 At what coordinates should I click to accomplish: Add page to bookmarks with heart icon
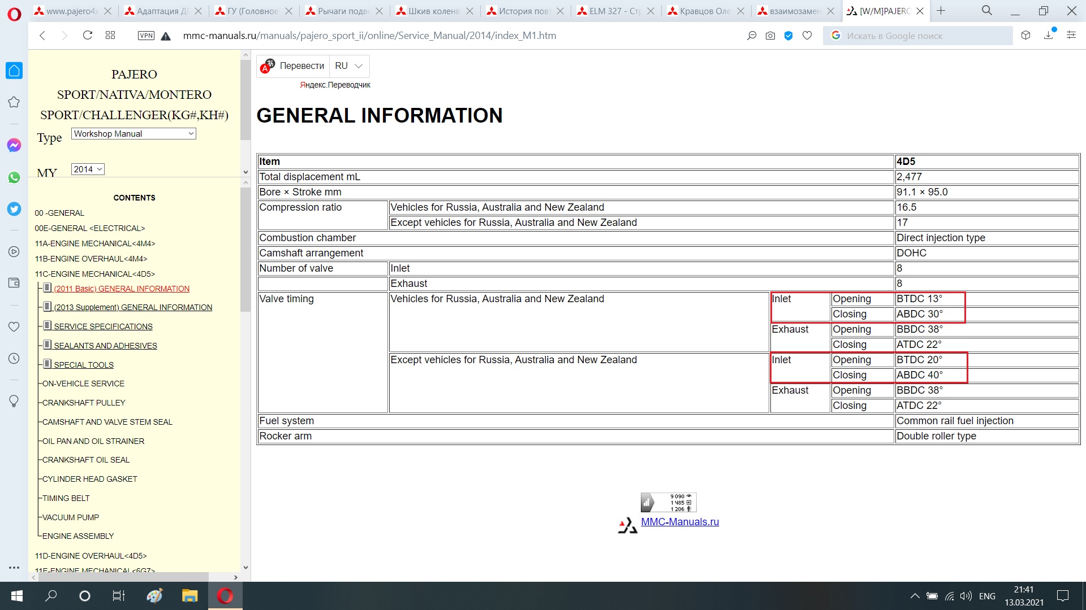click(x=807, y=36)
